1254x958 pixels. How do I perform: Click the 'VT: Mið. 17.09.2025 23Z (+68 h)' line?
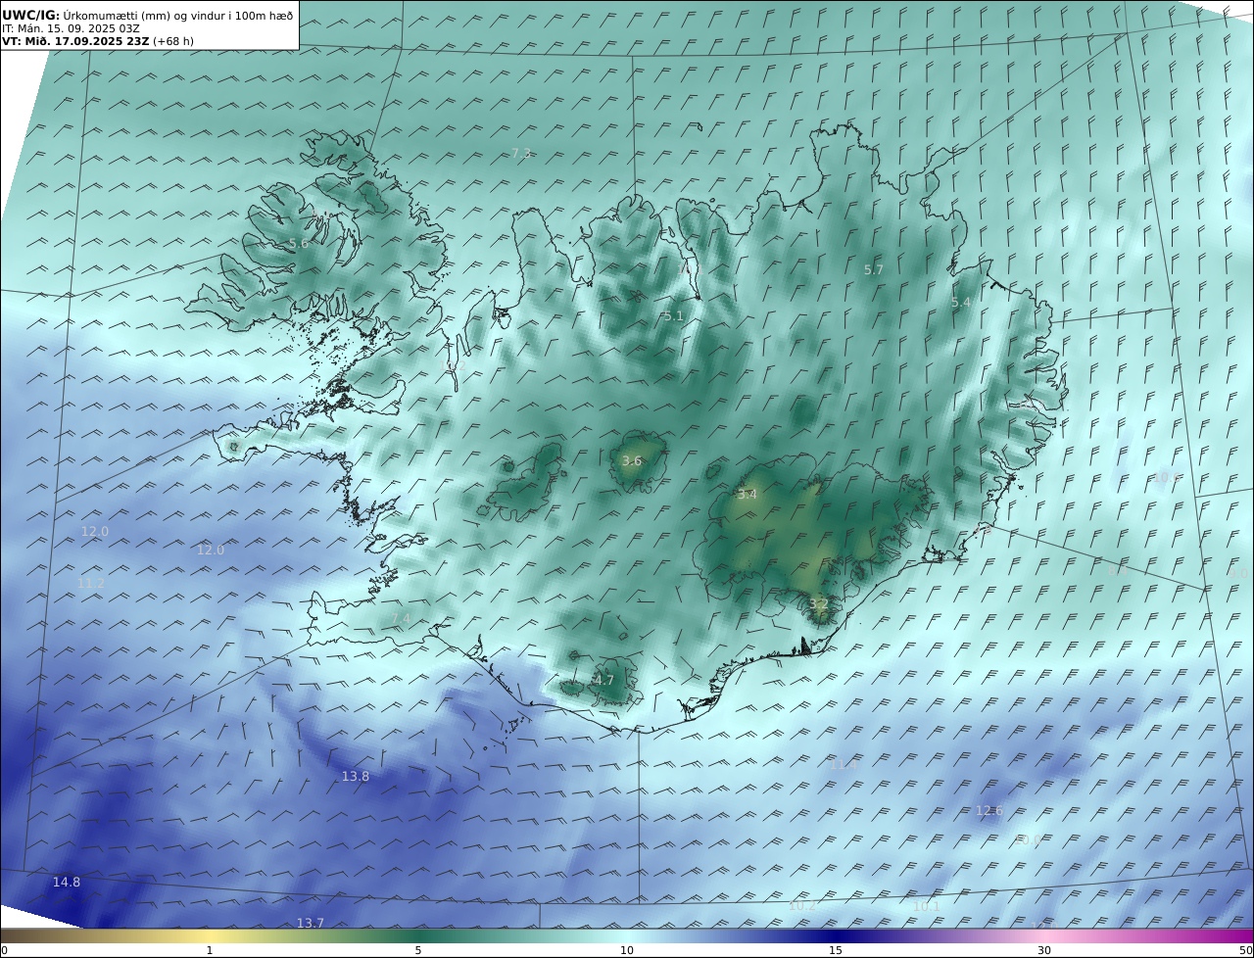tap(97, 41)
